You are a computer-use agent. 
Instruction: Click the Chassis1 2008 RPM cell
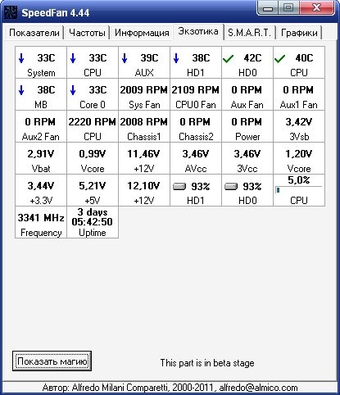pyautogui.click(x=144, y=126)
